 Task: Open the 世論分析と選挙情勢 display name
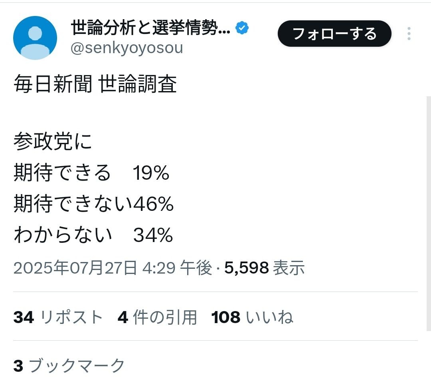click(150, 28)
